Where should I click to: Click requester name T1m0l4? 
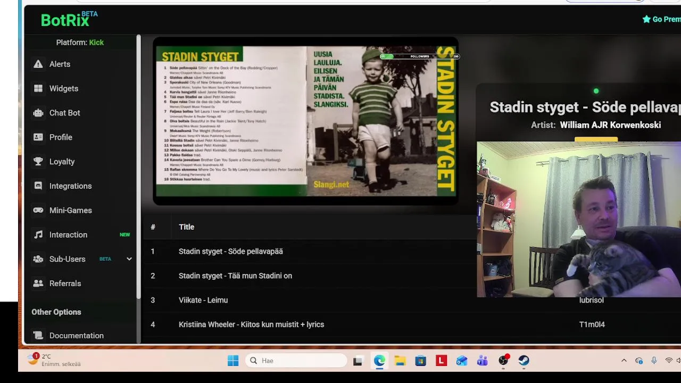pos(592,324)
